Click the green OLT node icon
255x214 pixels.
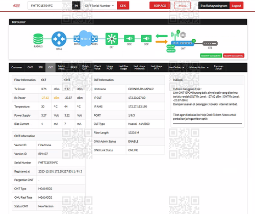pos(112,39)
